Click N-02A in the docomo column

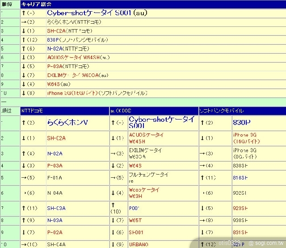[55, 154]
